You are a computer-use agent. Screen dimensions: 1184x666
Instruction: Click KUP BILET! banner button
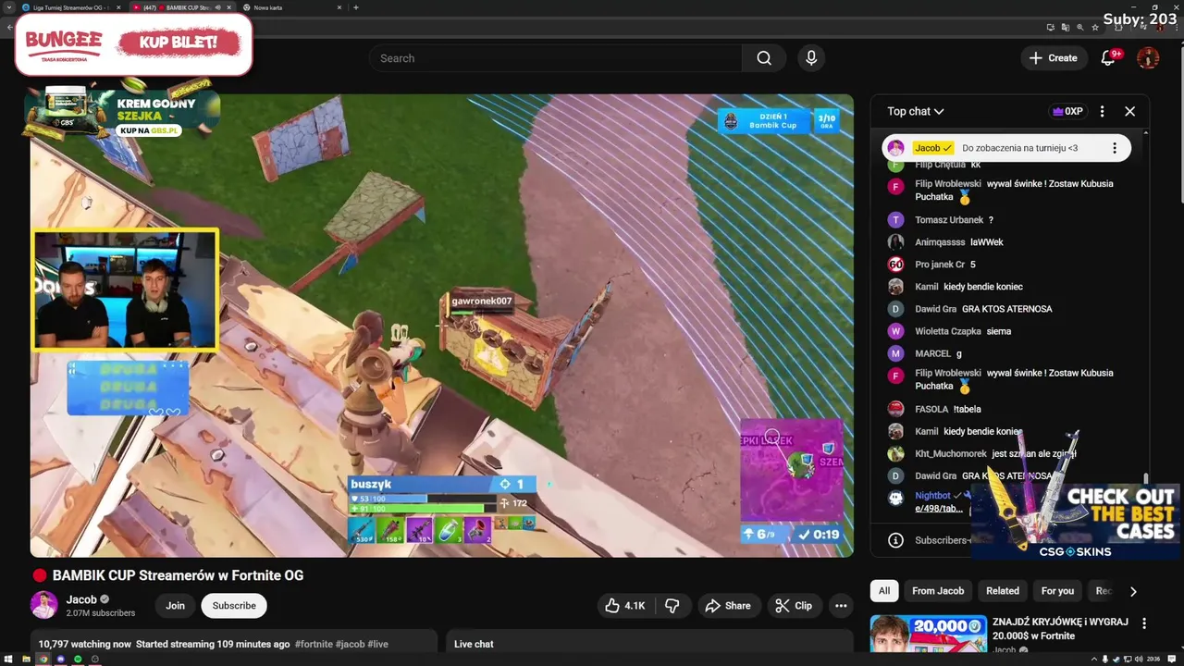tap(179, 43)
